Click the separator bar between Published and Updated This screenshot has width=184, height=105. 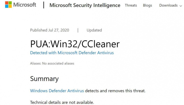(x=78, y=30)
